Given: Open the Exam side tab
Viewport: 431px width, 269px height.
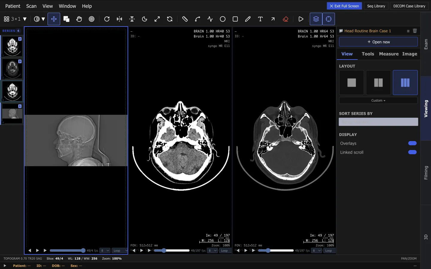Looking at the screenshot, I should 426,44.
